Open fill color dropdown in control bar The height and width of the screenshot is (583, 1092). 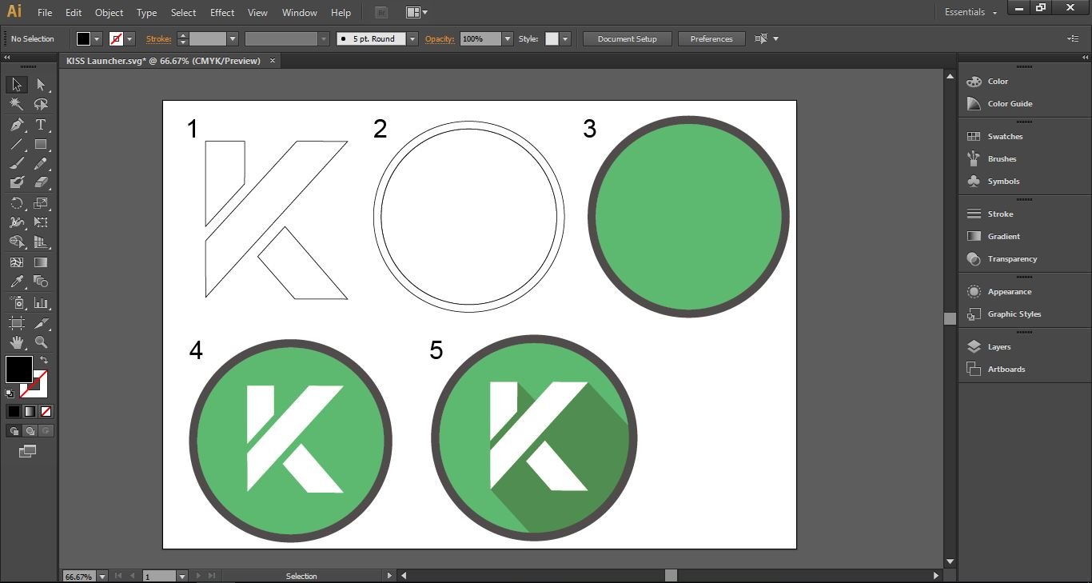[97, 38]
